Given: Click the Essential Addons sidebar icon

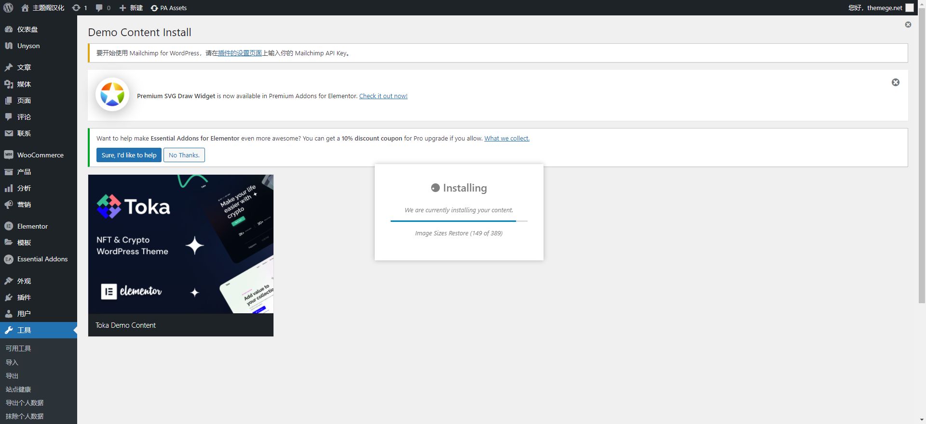Looking at the screenshot, I should 9,259.
